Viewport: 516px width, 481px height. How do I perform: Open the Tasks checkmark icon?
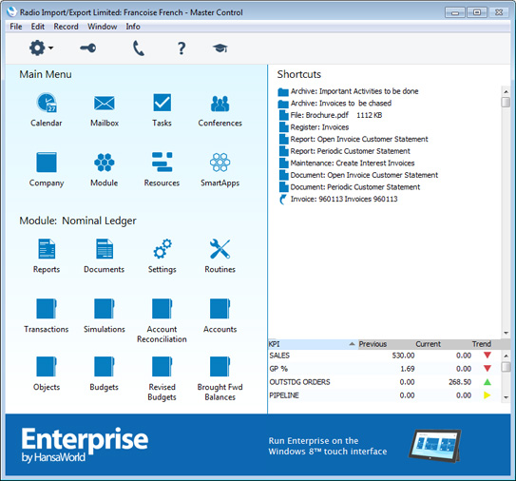tap(162, 103)
